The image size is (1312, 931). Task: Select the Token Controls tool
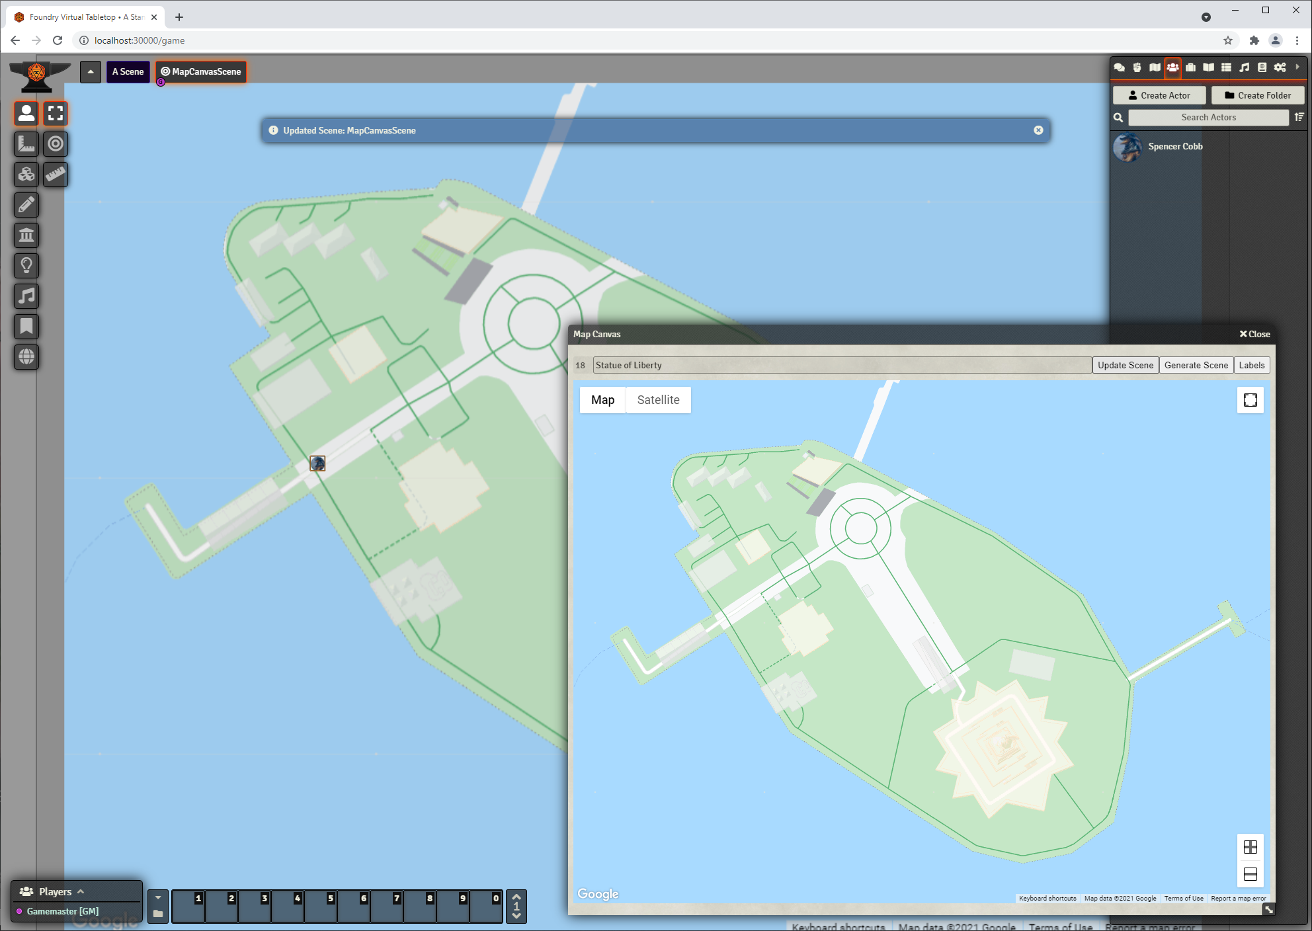pos(26,113)
